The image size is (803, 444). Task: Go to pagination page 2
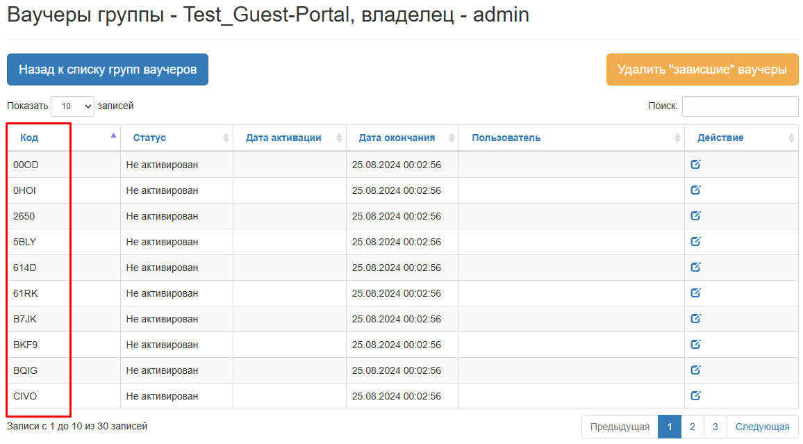(x=693, y=427)
